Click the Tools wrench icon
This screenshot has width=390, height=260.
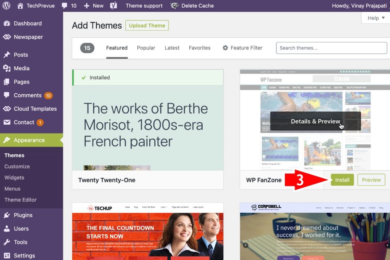[x=7, y=242]
